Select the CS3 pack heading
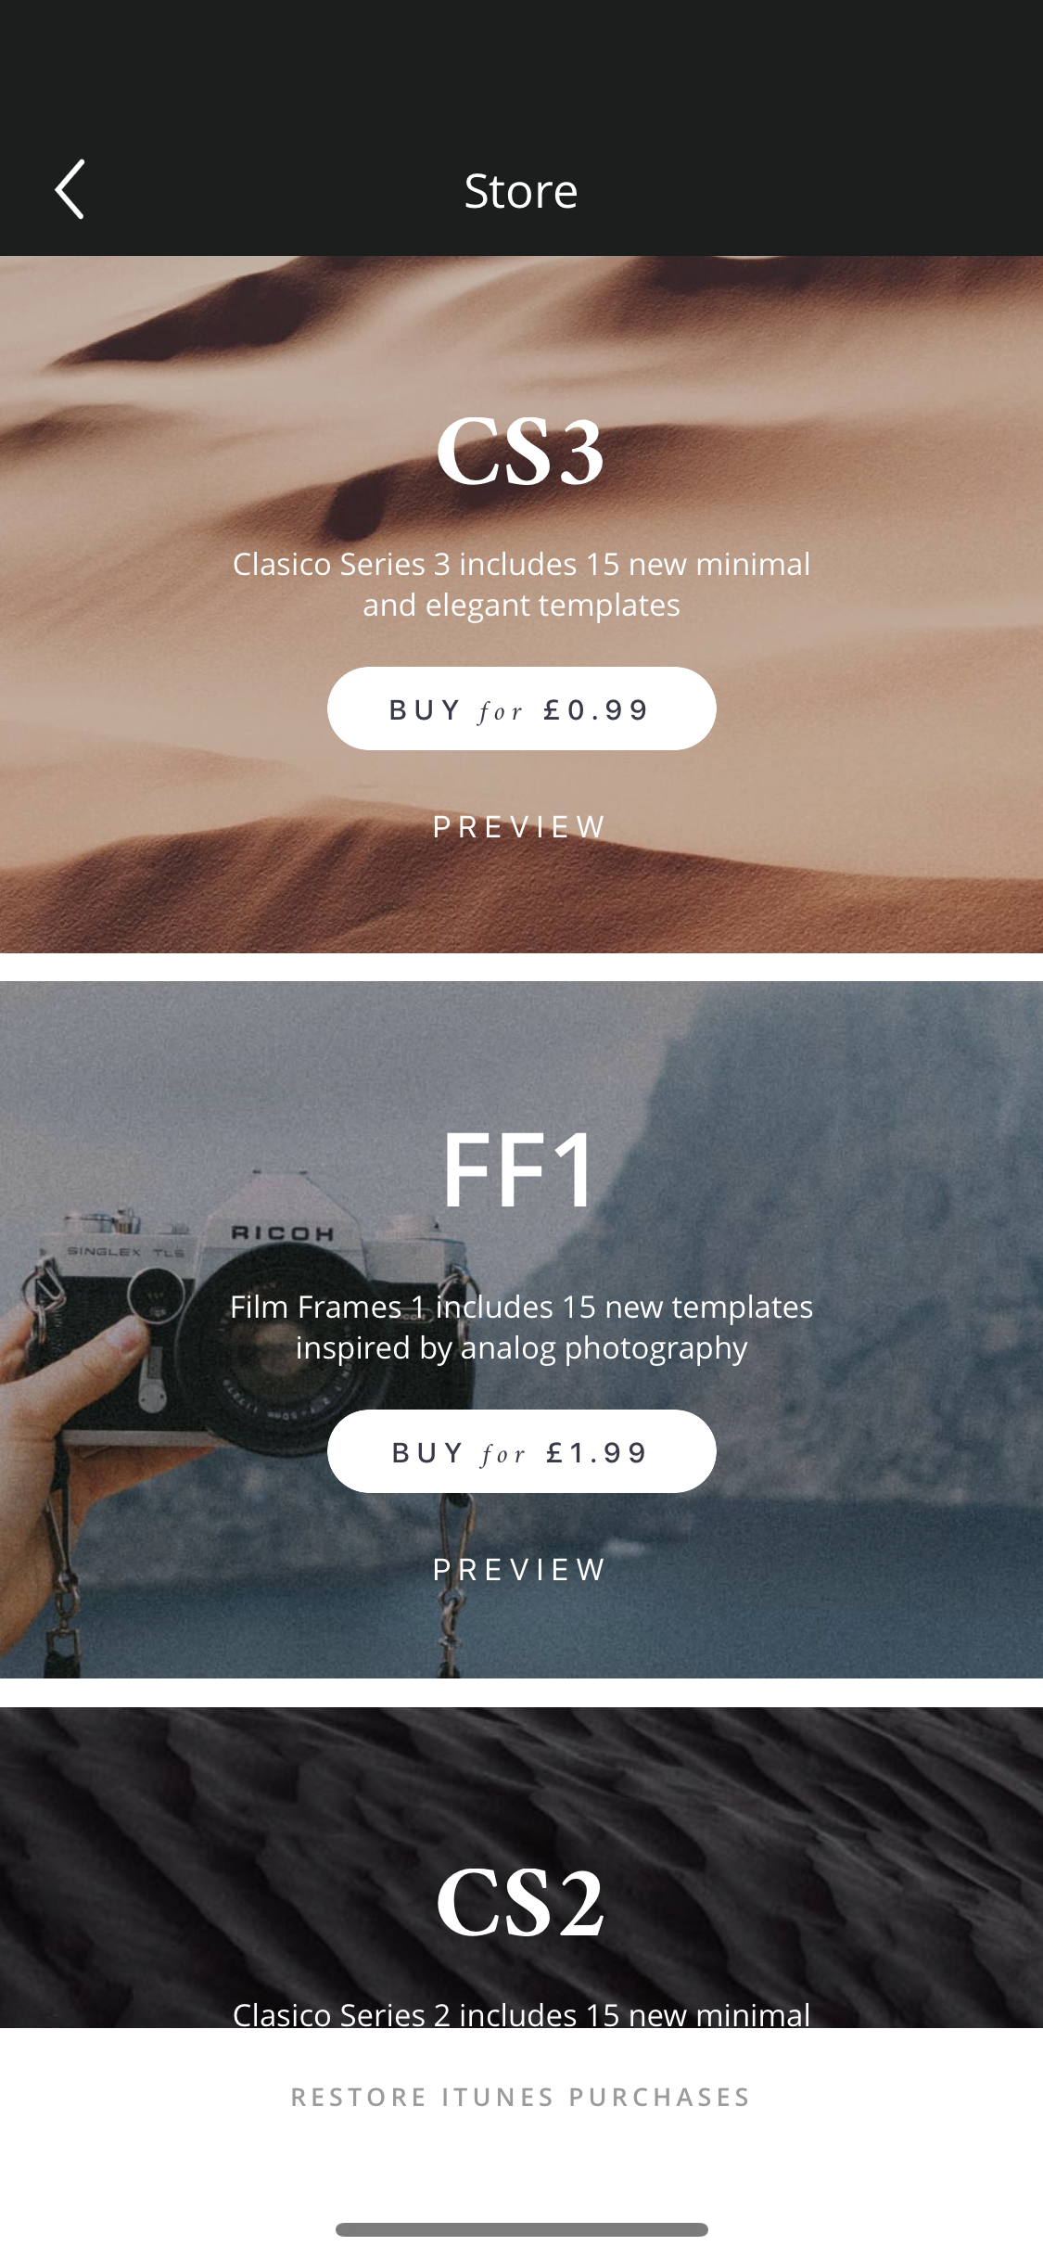The image size is (1043, 2259). 521,452
